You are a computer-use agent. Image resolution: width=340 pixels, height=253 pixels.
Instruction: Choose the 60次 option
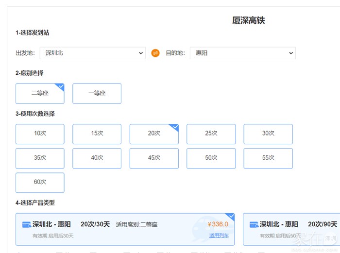(x=40, y=183)
